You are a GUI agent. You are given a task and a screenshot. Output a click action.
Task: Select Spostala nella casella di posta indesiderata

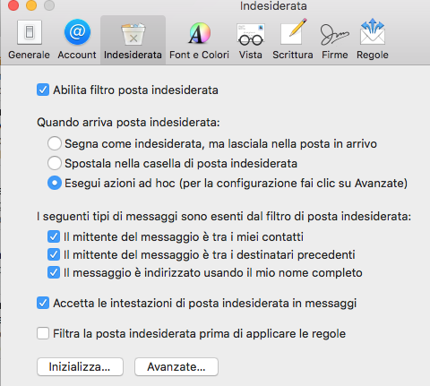coord(55,163)
